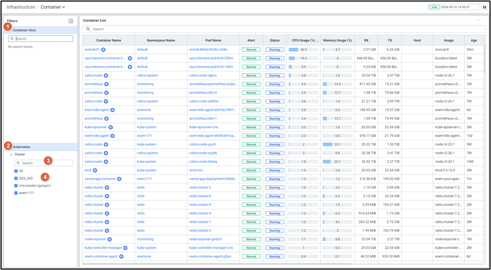Open the exem-container-agent container link
Viewport: 491px width, 270px height.
click(x=101, y=256)
